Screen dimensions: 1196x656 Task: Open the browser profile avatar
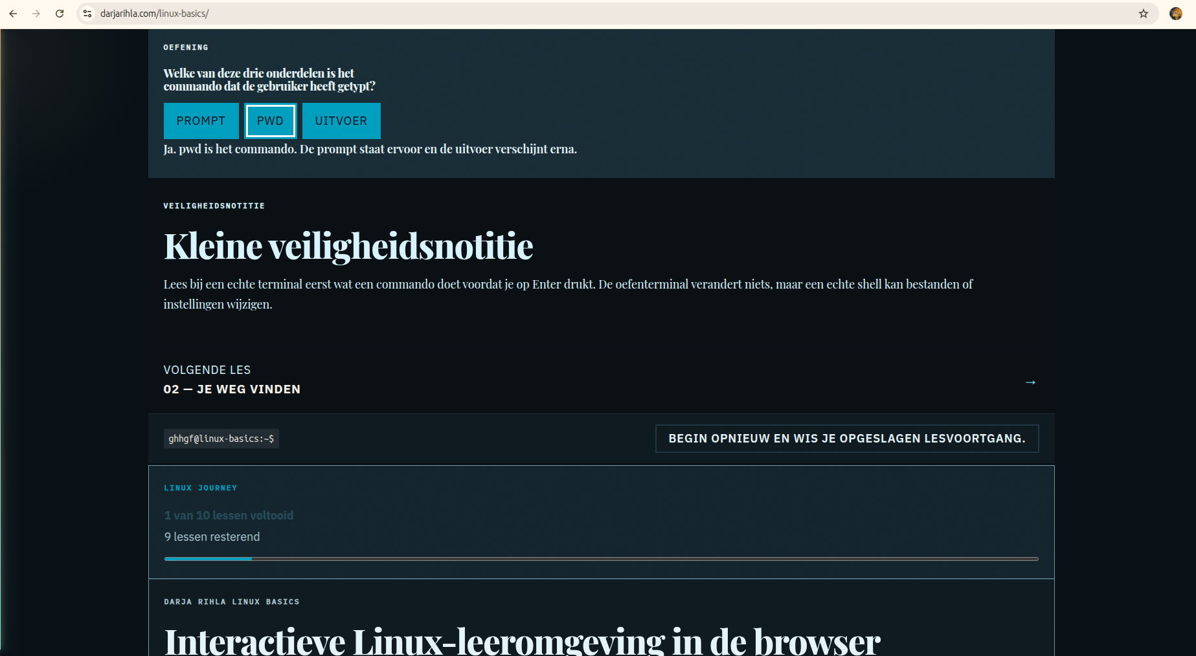coord(1176,14)
